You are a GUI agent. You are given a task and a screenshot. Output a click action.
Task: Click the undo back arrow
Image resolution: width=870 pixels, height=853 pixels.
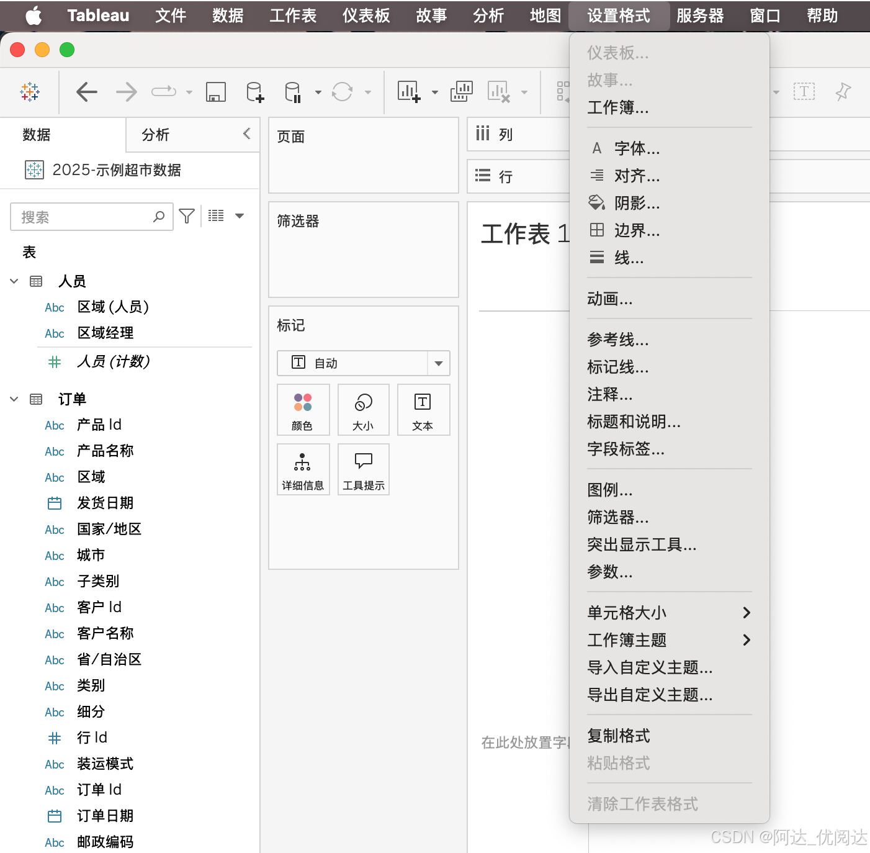point(87,92)
